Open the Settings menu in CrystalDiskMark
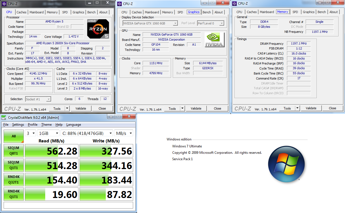The width and height of the screenshot is (345, 213). coord(18,125)
